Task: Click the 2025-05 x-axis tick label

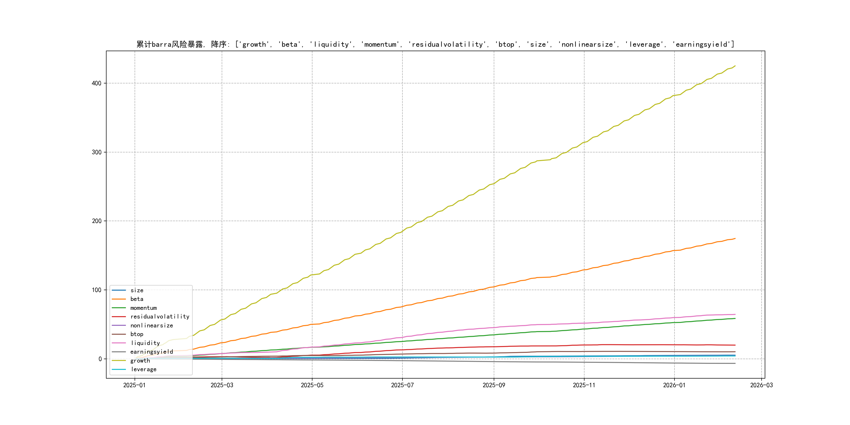Action: pos(312,385)
